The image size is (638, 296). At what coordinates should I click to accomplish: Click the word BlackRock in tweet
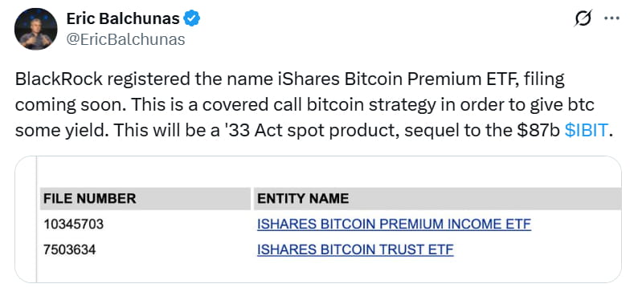pos(59,79)
